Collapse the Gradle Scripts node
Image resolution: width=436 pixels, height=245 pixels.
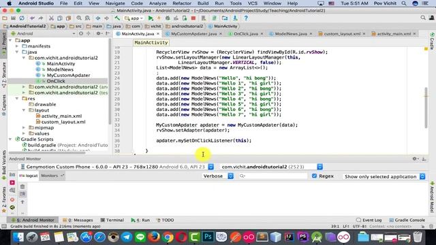[x=11, y=139]
